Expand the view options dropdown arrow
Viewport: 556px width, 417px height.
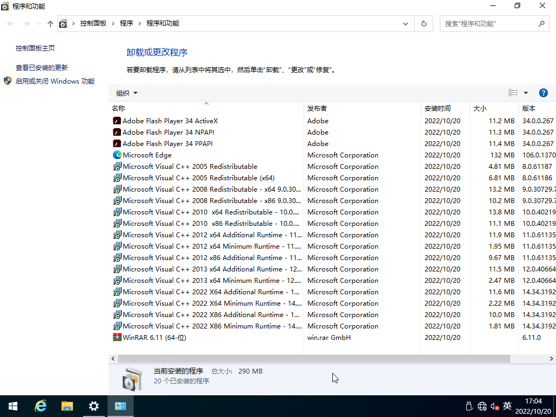526,93
